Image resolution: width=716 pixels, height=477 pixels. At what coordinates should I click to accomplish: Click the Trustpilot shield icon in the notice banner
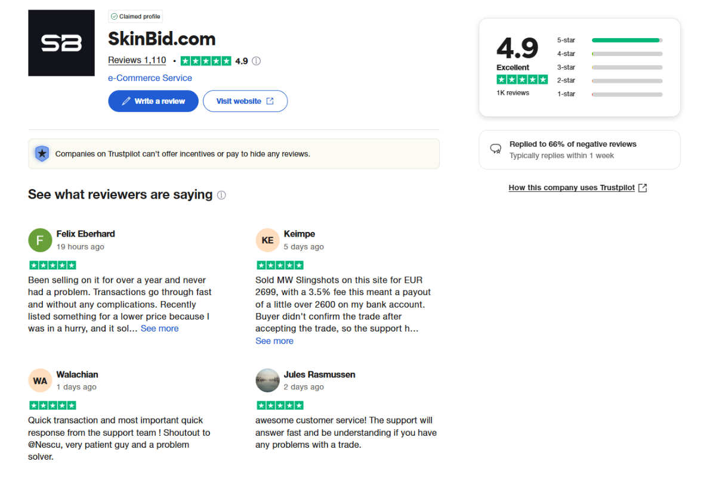[42, 153]
